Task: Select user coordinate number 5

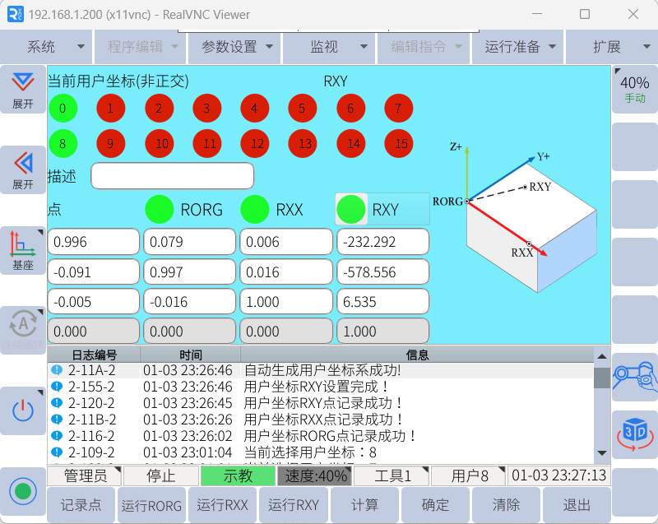Action: click(x=302, y=108)
